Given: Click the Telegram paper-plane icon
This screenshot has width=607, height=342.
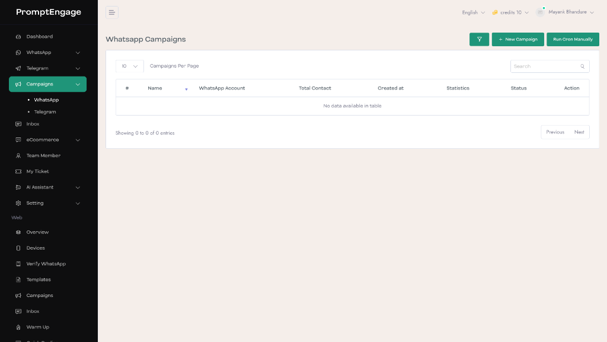Looking at the screenshot, I should pos(18,69).
